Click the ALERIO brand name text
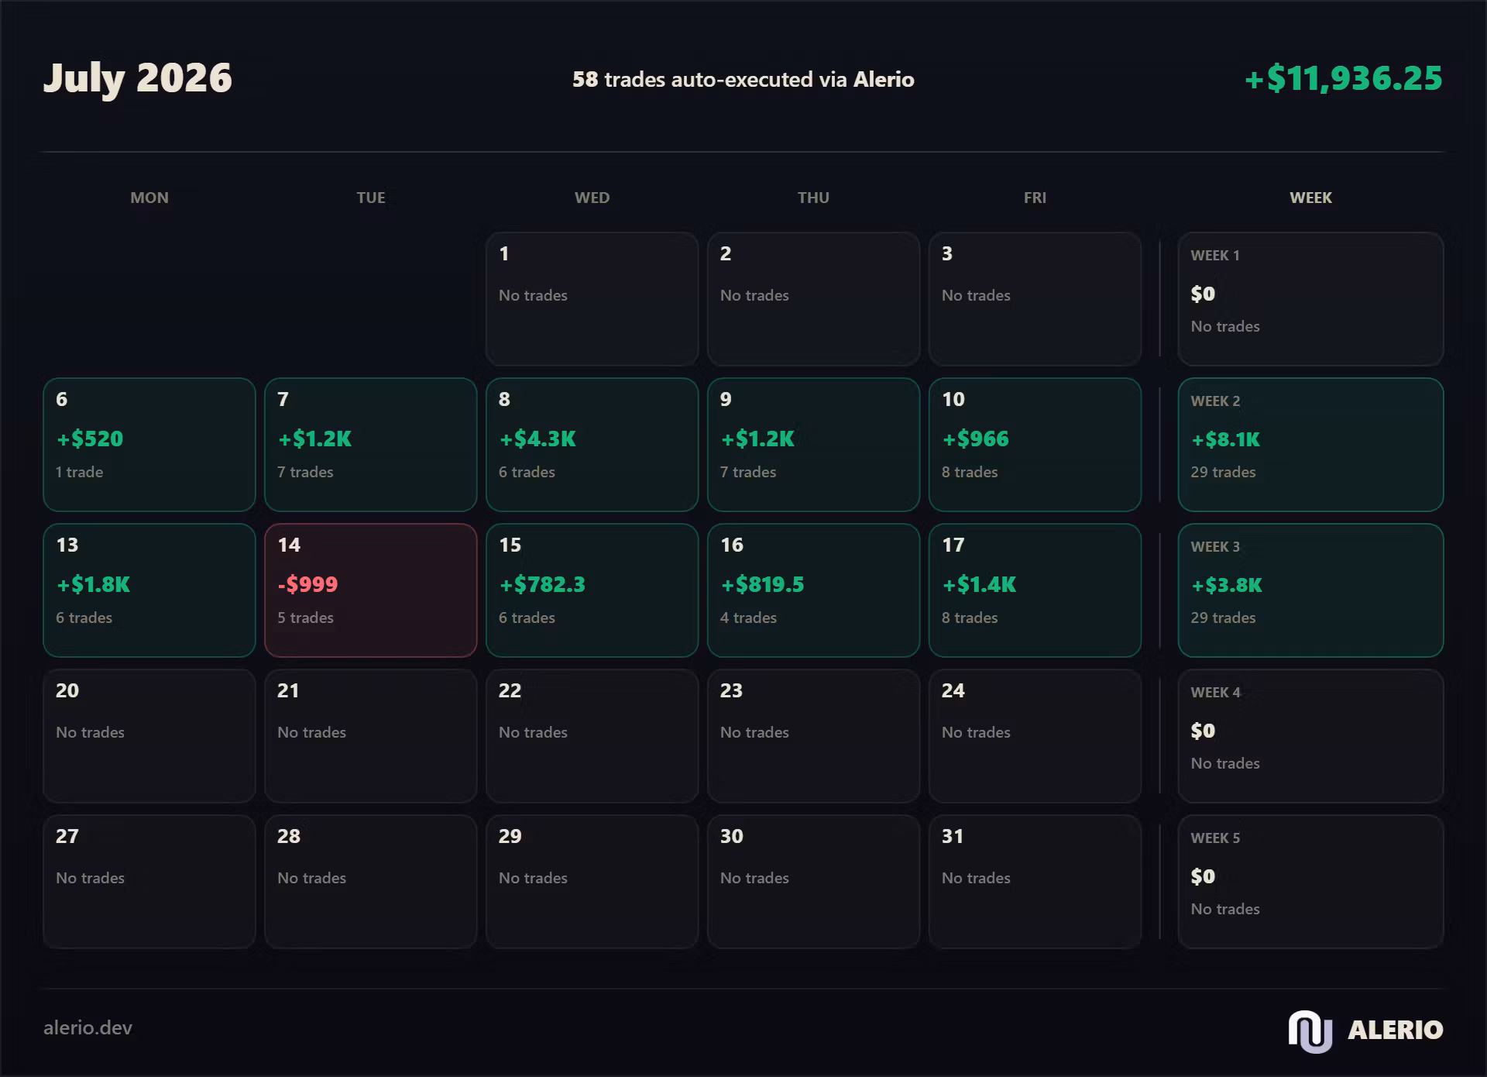 1396,1031
